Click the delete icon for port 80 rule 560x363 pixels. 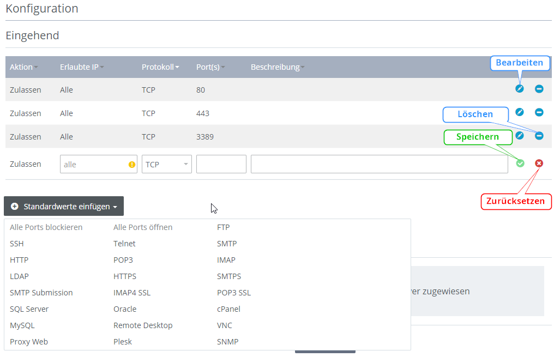tap(539, 89)
